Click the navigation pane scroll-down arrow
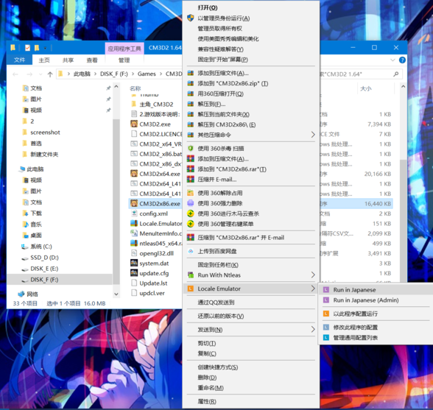Viewport: 433px width, 410px height. click(116, 294)
